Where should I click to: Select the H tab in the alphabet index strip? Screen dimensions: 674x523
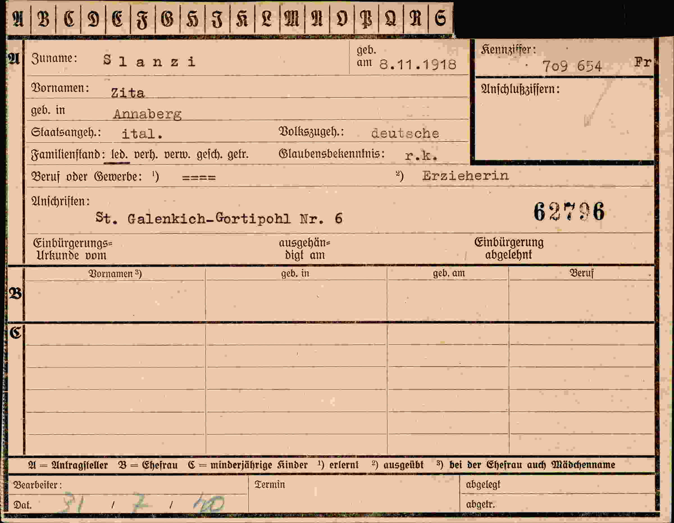click(x=192, y=19)
